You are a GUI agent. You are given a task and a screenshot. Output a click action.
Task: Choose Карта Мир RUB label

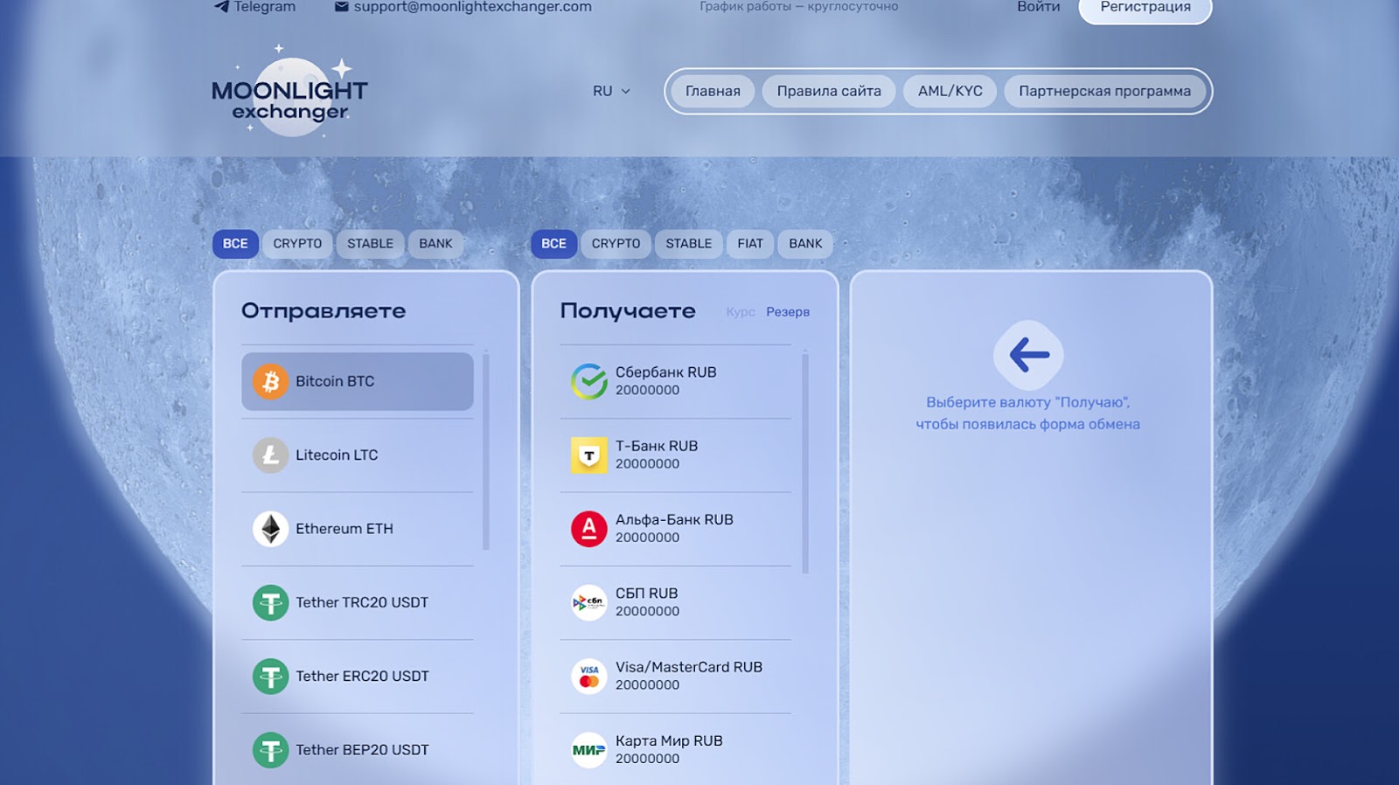pos(669,740)
